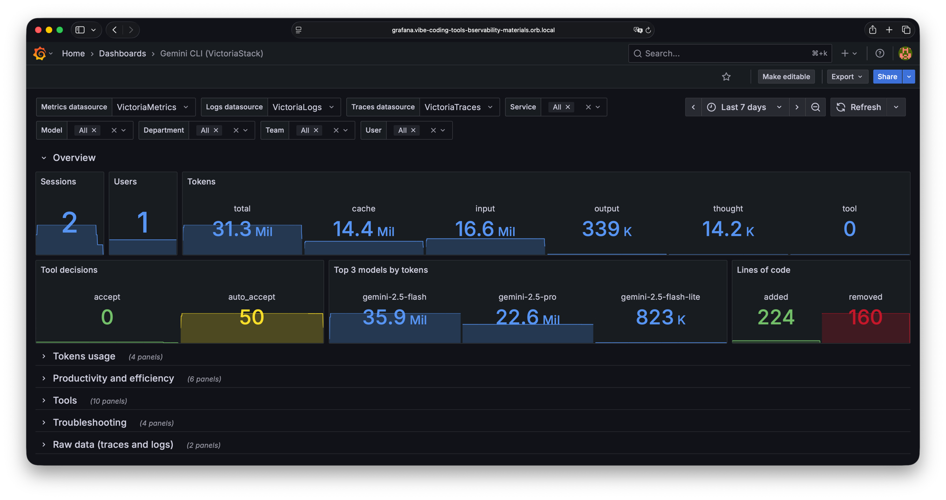Go to Dashboards breadcrumb
Viewport: 946px width, 500px height.
coord(122,53)
